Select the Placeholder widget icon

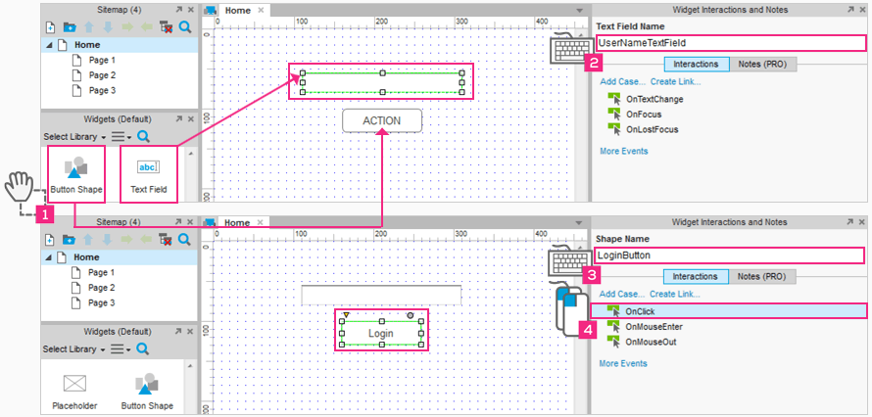[x=75, y=383]
